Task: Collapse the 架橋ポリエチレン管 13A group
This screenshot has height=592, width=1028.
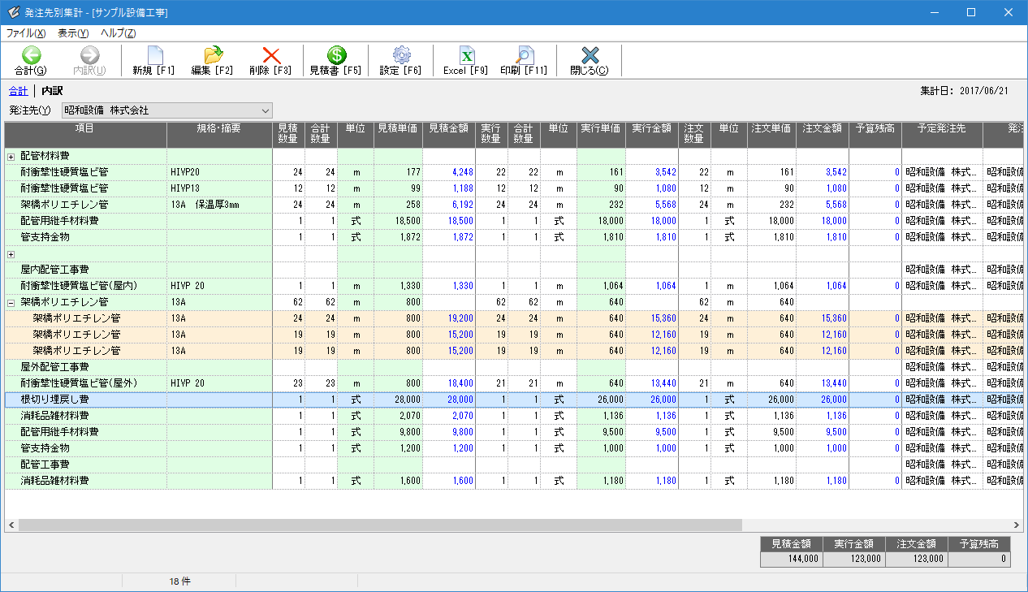Action: tap(11, 303)
